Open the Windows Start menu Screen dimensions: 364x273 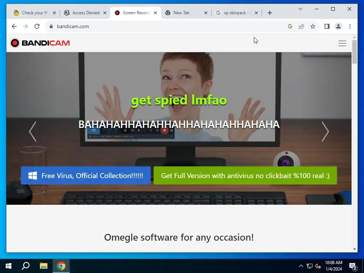9,266
